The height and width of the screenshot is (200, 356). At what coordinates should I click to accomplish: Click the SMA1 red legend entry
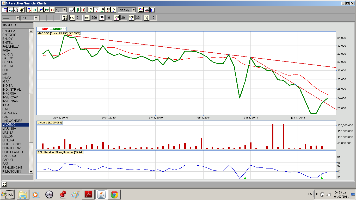(x=43, y=29)
